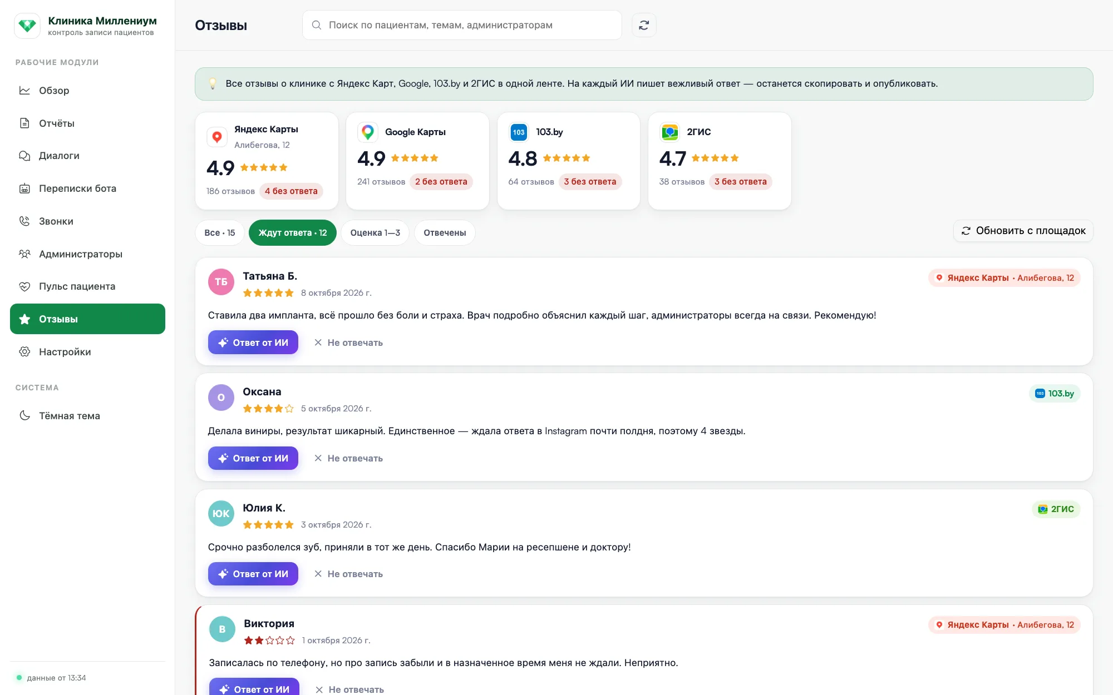Generate Ответ от ИИ for Татьяна Б.
This screenshot has height=695, width=1113.
253,342
